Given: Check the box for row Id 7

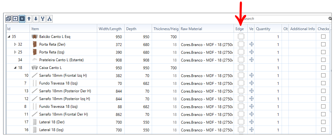Looking at the screenshot, I should coord(323,83).
